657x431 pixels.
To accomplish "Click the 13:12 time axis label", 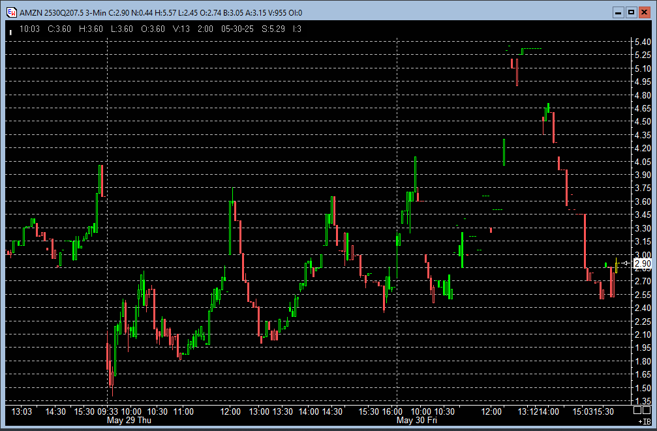I will (x=528, y=411).
